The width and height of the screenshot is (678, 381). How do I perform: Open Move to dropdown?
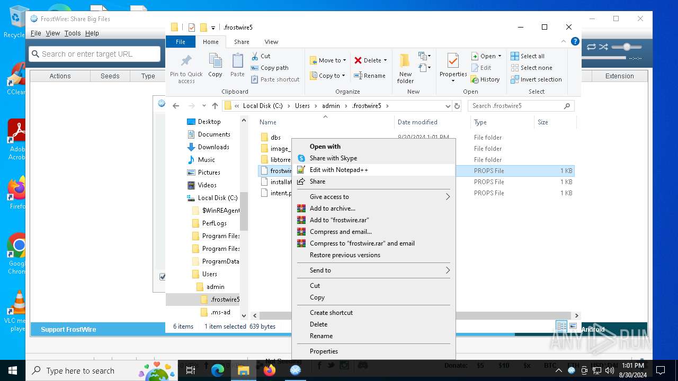328,60
